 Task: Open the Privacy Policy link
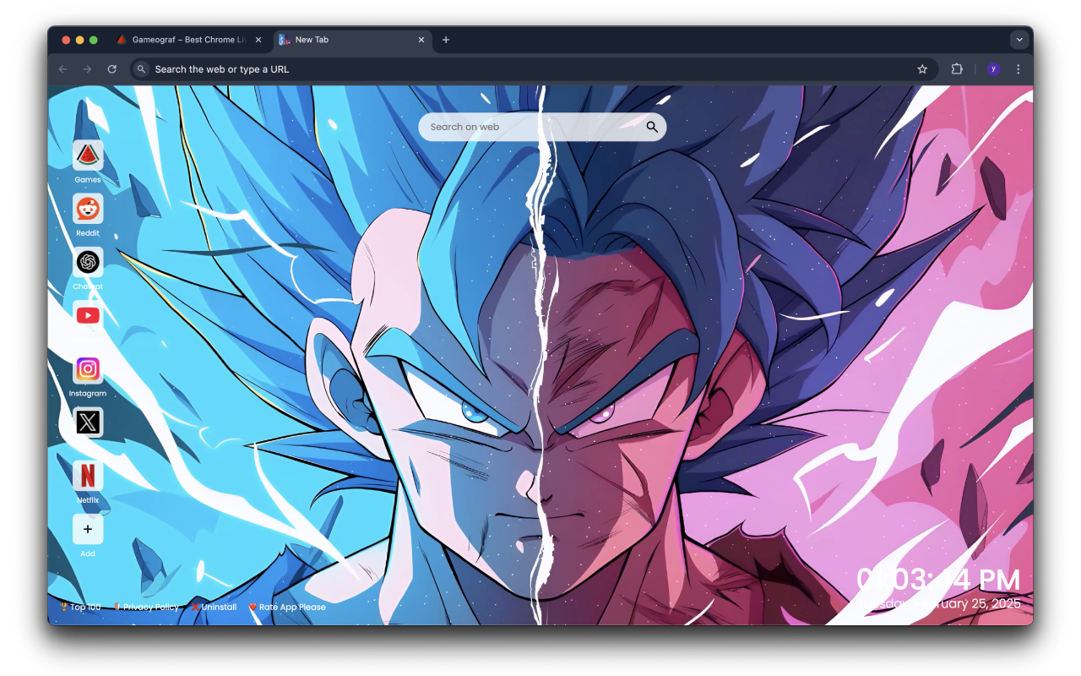point(145,607)
